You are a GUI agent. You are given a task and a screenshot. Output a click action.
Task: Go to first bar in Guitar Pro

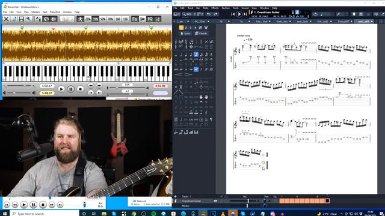pos(233,14)
